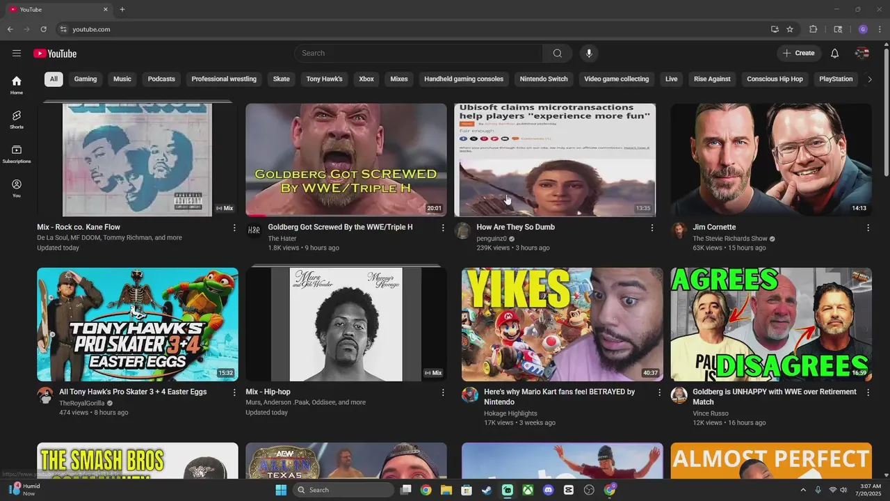The image size is (890, 501).
Task: Select the All filter chip
Action: coord(54,79)
